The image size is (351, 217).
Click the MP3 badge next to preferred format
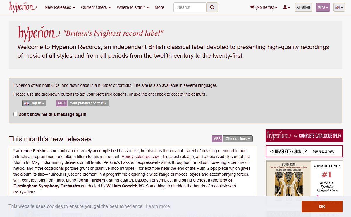[x=61, y=103]
